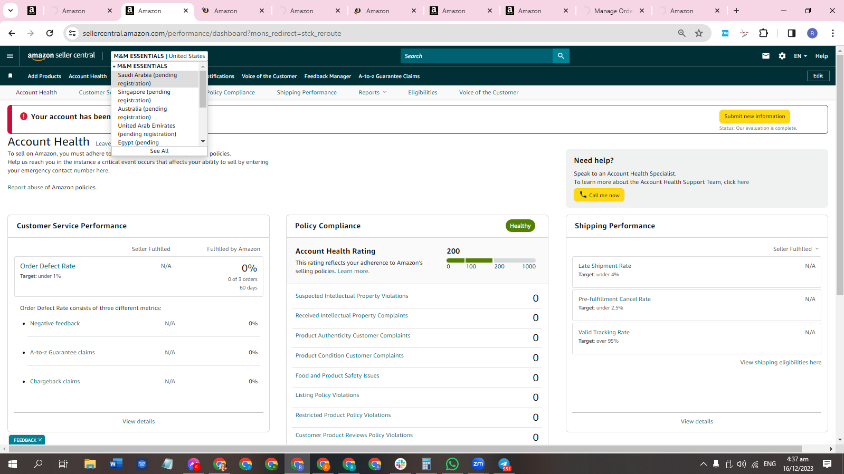
Task: Click Feedback Manager in the top navigation
Action: click(328, 76)
